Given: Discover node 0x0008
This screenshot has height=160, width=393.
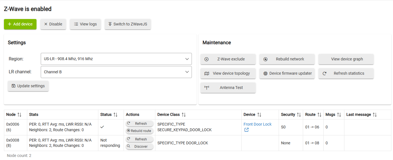Looking at the screenshot, I should pyautogui.click(x=140, y=147).
